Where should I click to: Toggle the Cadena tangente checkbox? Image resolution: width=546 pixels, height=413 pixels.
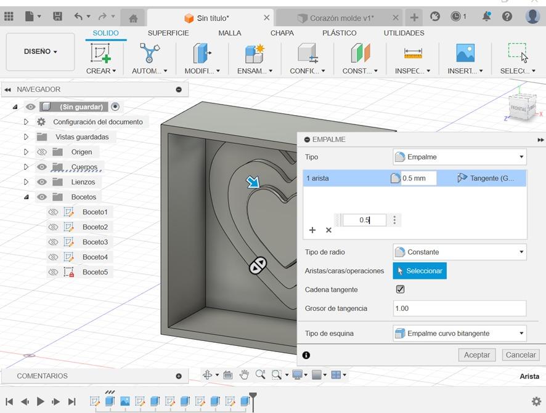[400, 289]
